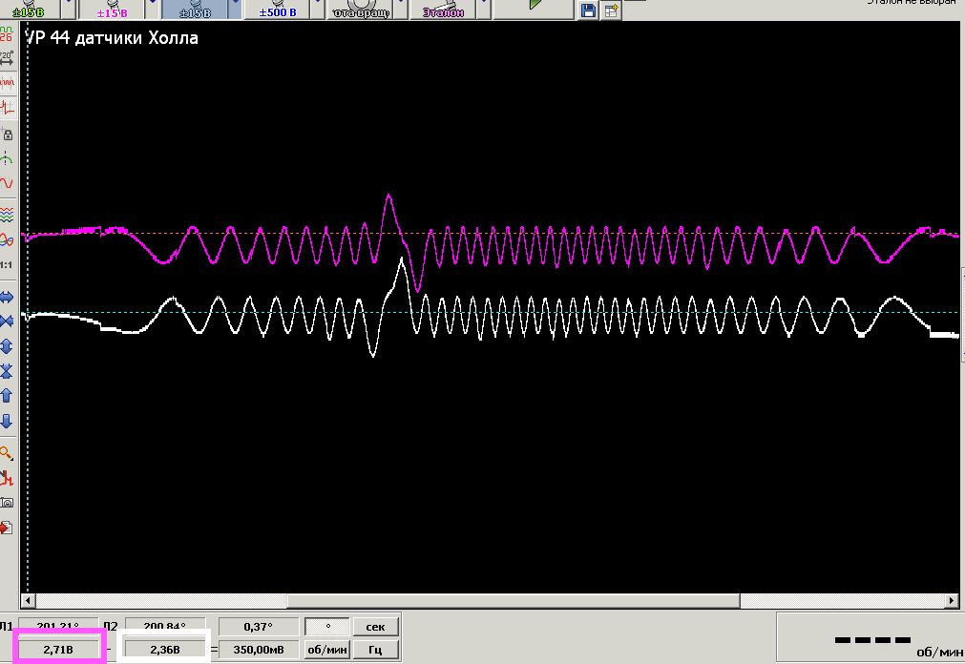Click the blue down arrow icon
This screenshot has height=664, width=965.
[x=8, y=420]
